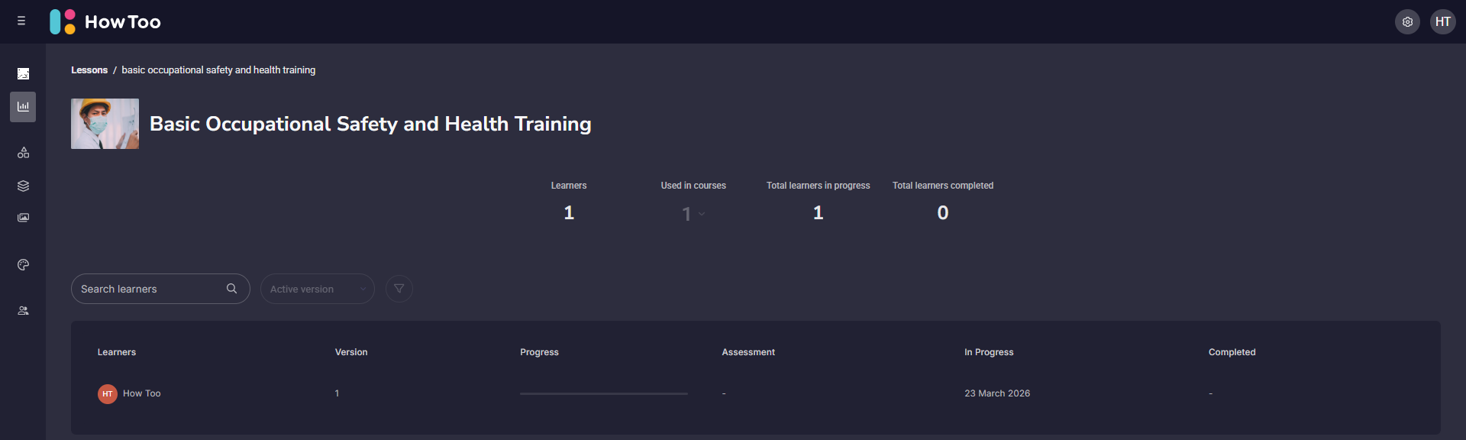
Task: Click the funnel filter button
Action: 399,289
